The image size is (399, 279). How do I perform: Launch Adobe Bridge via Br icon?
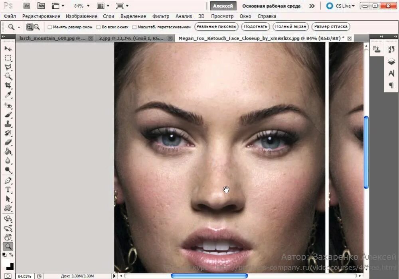click(x=27, y=6)
